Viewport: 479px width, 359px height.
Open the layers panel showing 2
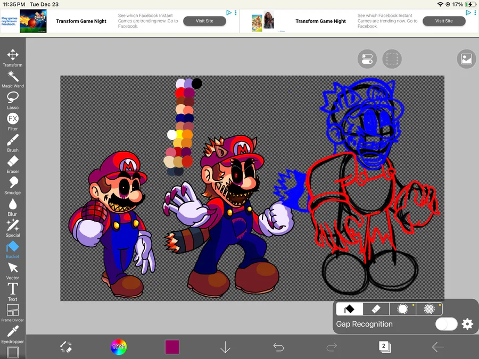tap(385, 347)
